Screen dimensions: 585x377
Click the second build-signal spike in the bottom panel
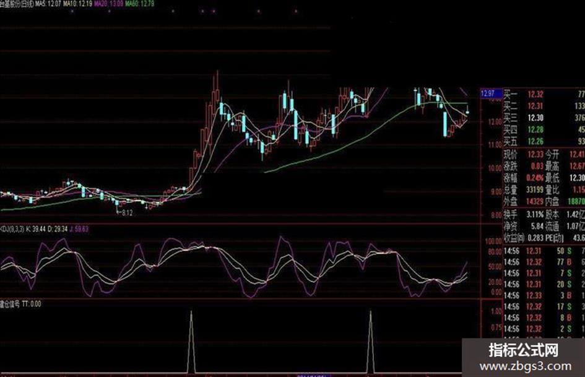coord(370,342)
